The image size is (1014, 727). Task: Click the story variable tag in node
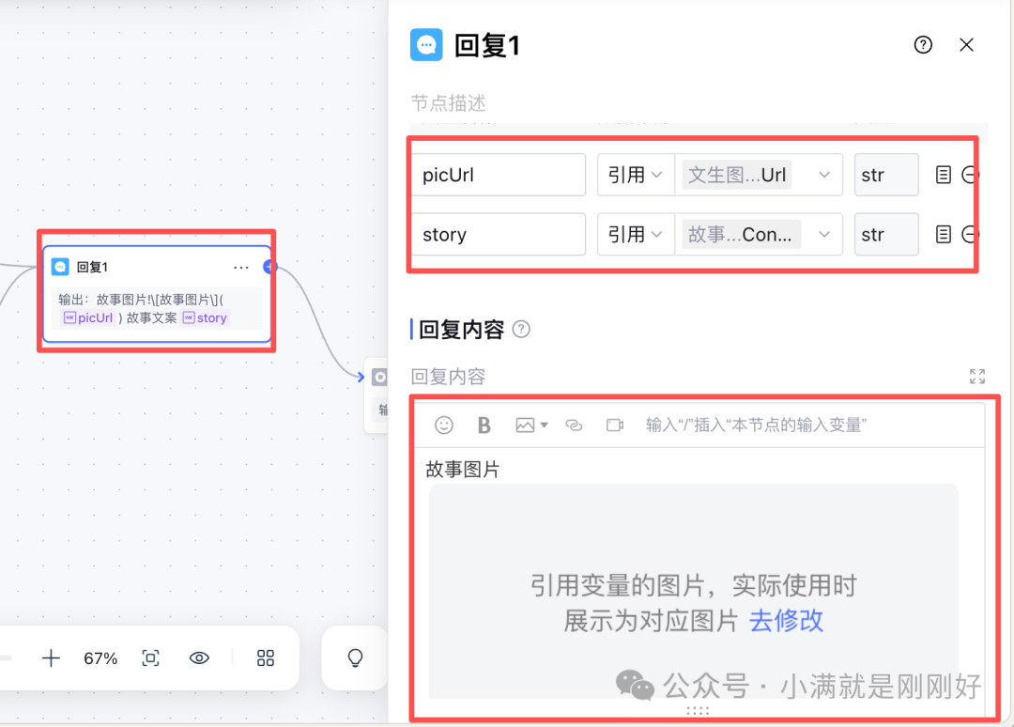(205, 317)
